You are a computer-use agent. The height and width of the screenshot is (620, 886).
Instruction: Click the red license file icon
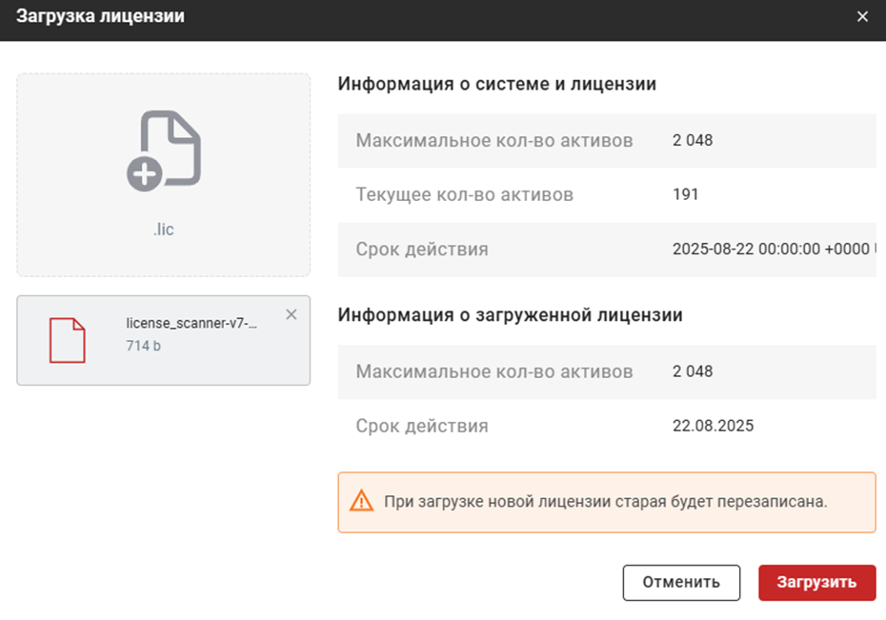(x=68, y=341)
